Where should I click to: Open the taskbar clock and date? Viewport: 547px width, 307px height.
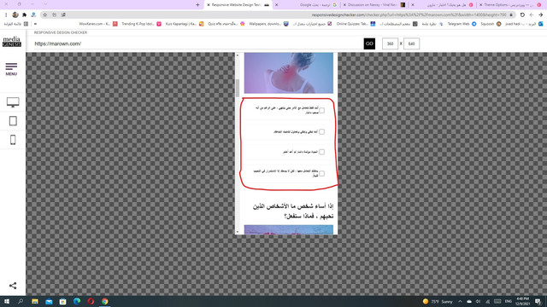click(522, 301)
